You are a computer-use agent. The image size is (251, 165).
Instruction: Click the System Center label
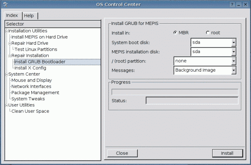24,74
